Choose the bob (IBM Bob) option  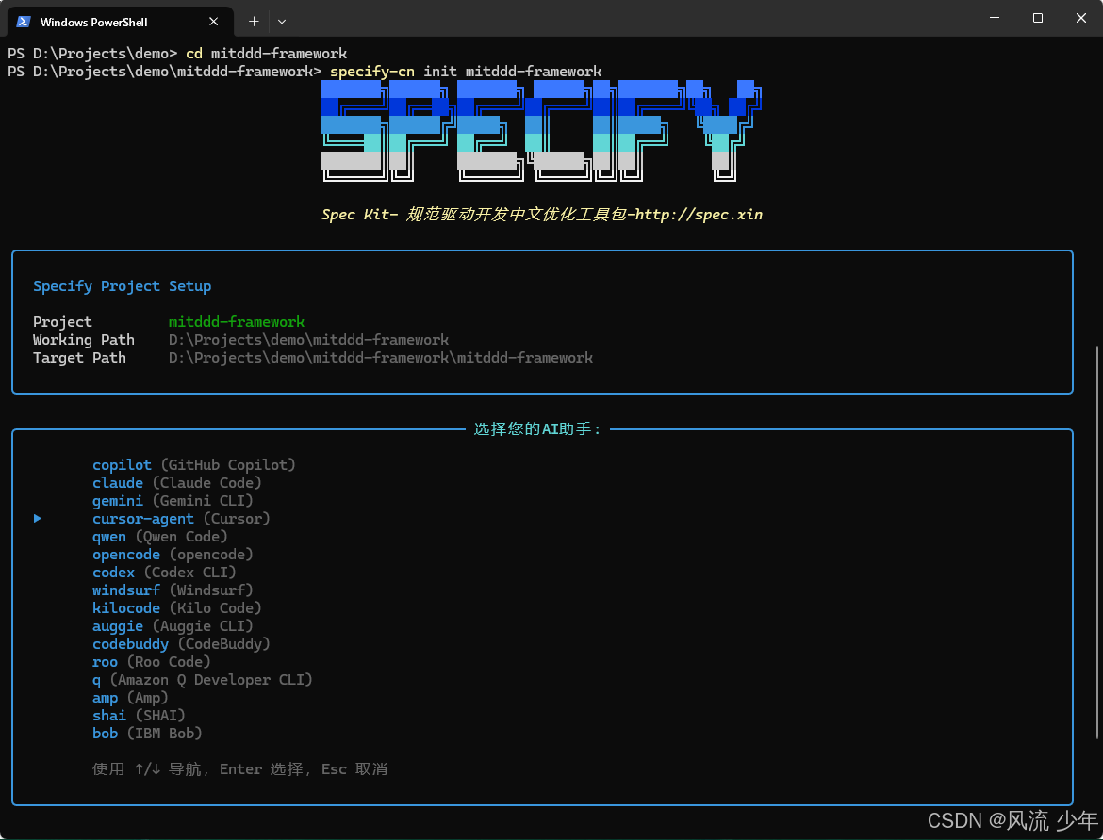tap(147, 734)
